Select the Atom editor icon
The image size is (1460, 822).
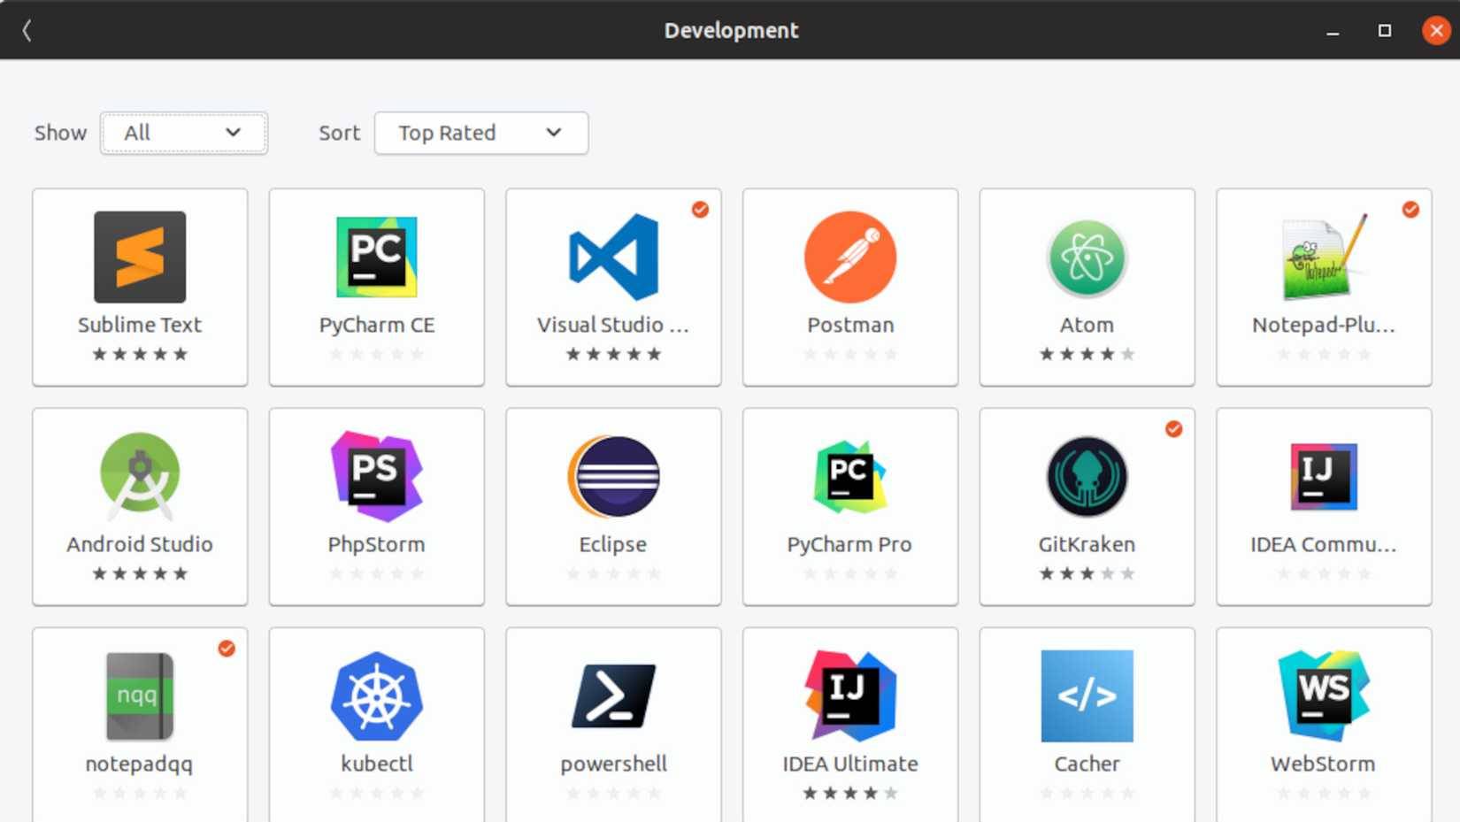(1087, 258)
